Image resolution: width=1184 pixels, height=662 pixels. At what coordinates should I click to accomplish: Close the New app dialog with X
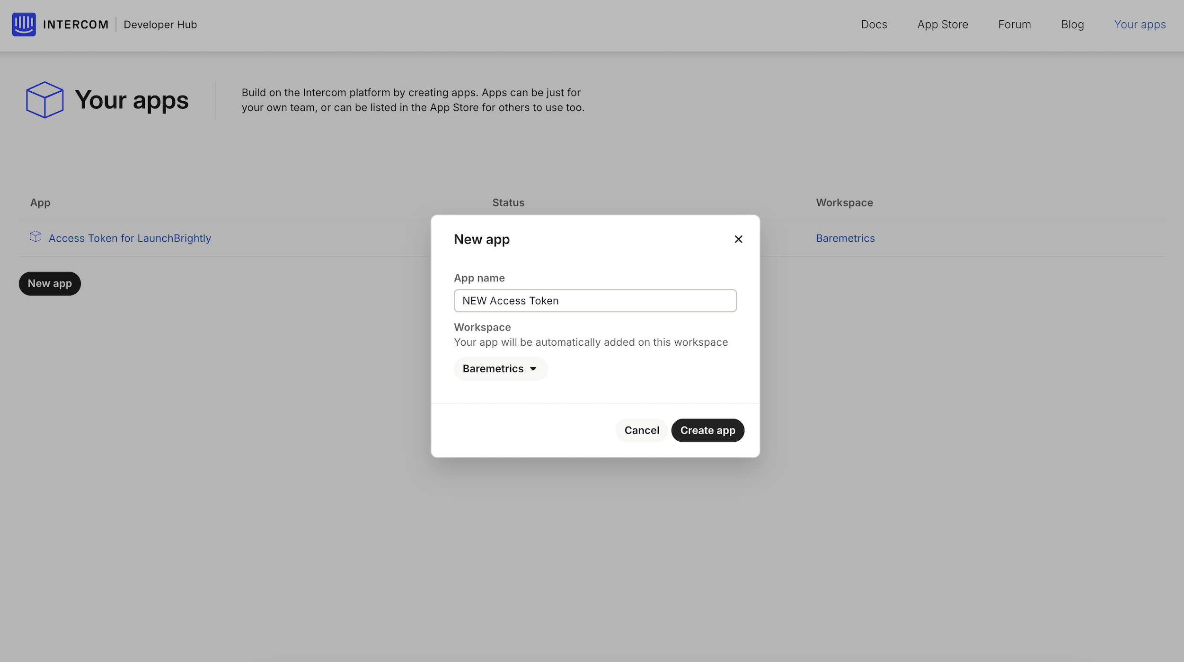coord(738,239)
